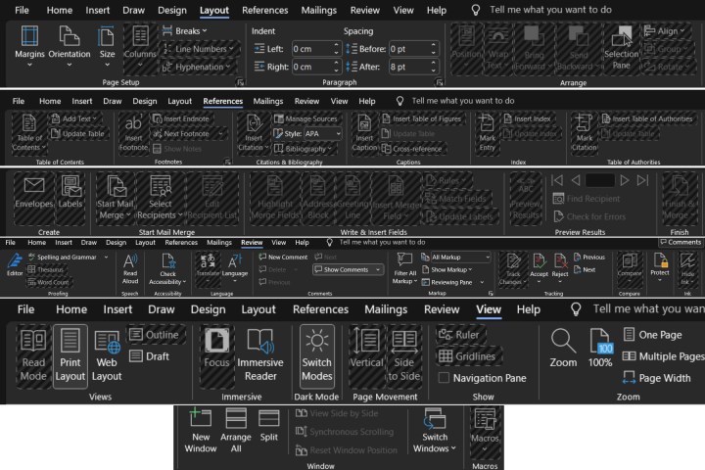The height and width of the screenshot is (470, 705).
Task: Check the Navigation Pane checkbox
Action: [x=446, y=378]
